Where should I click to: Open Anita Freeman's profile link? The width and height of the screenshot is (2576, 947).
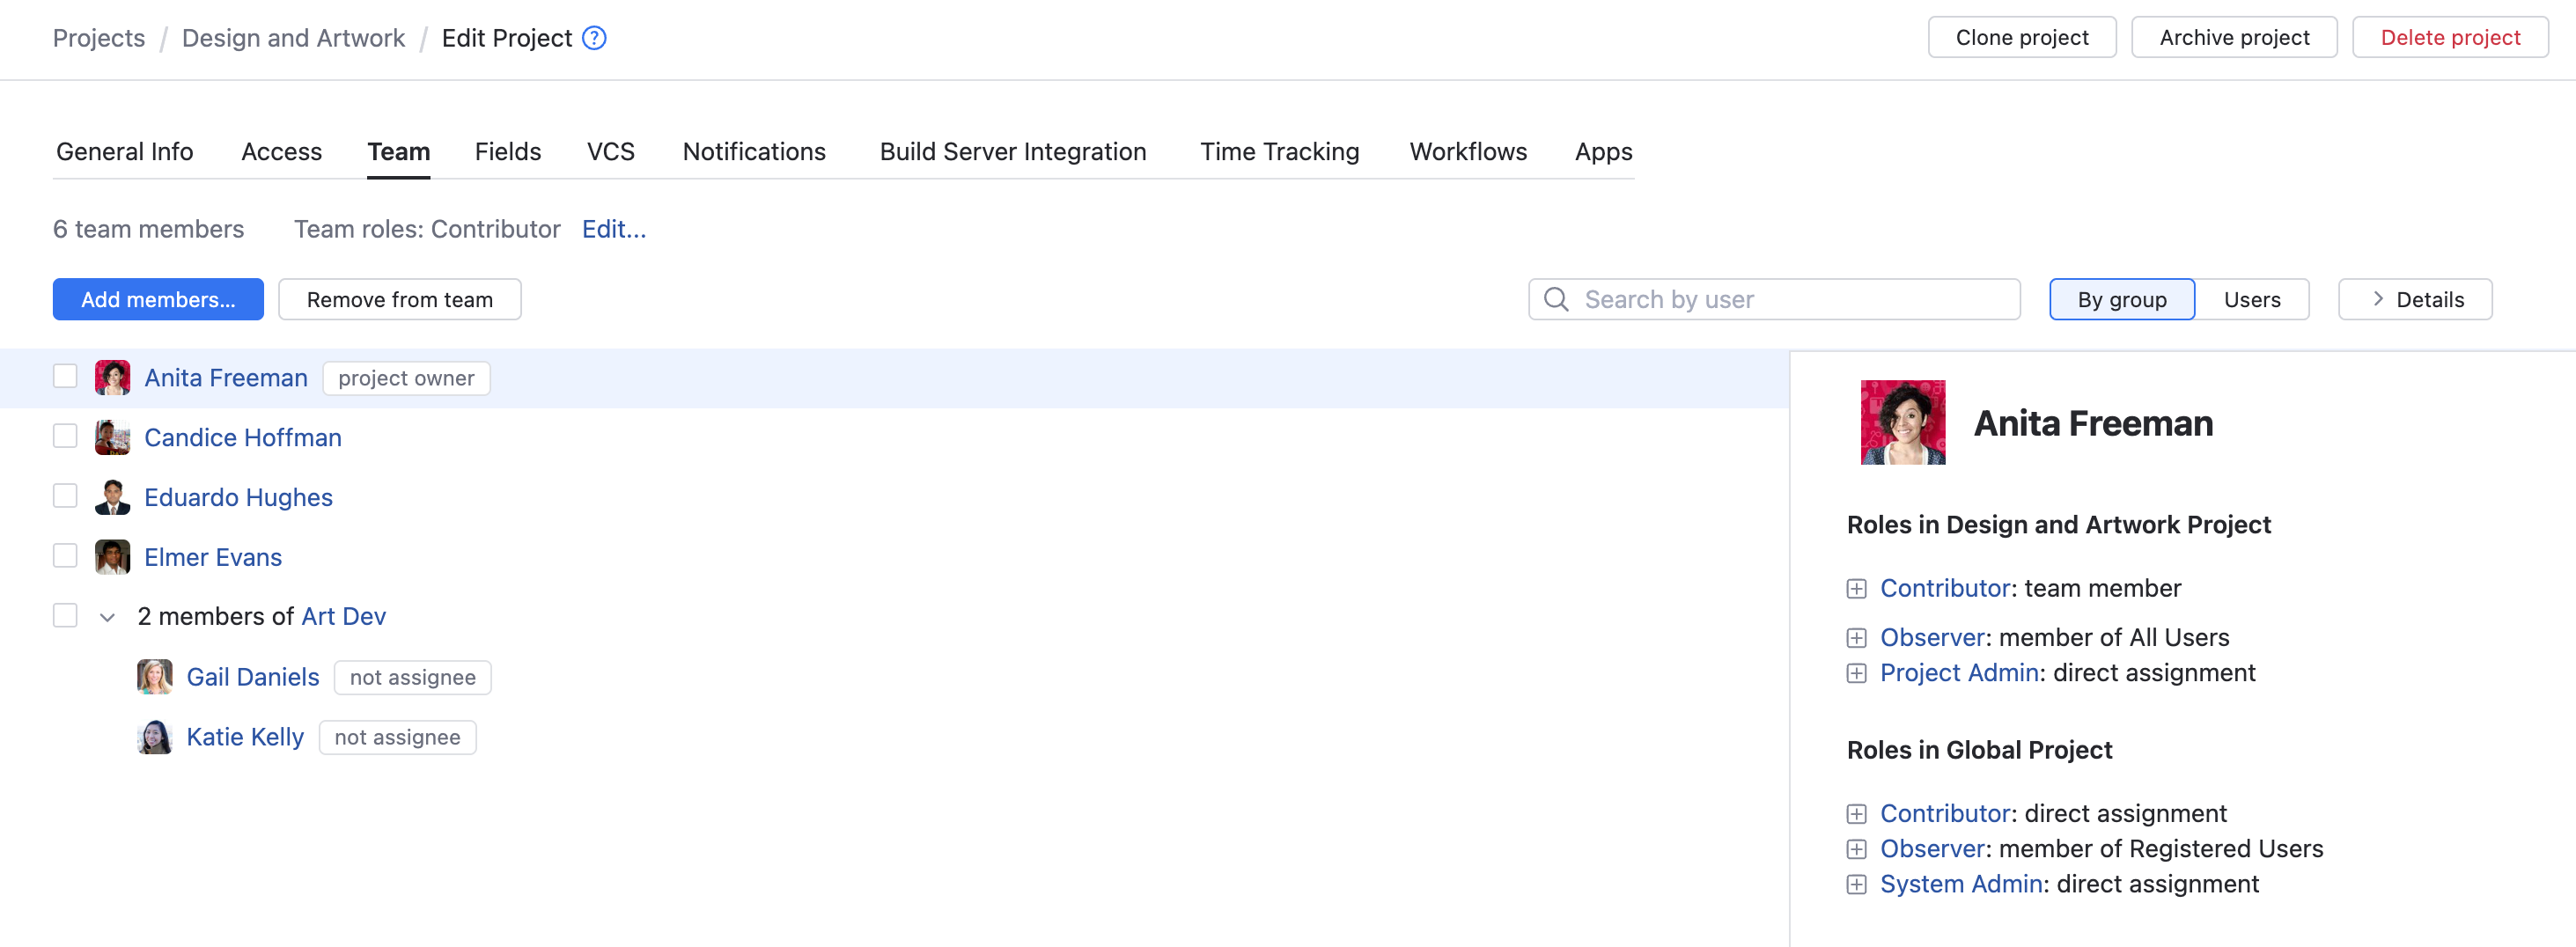click(x=226, y=378)
